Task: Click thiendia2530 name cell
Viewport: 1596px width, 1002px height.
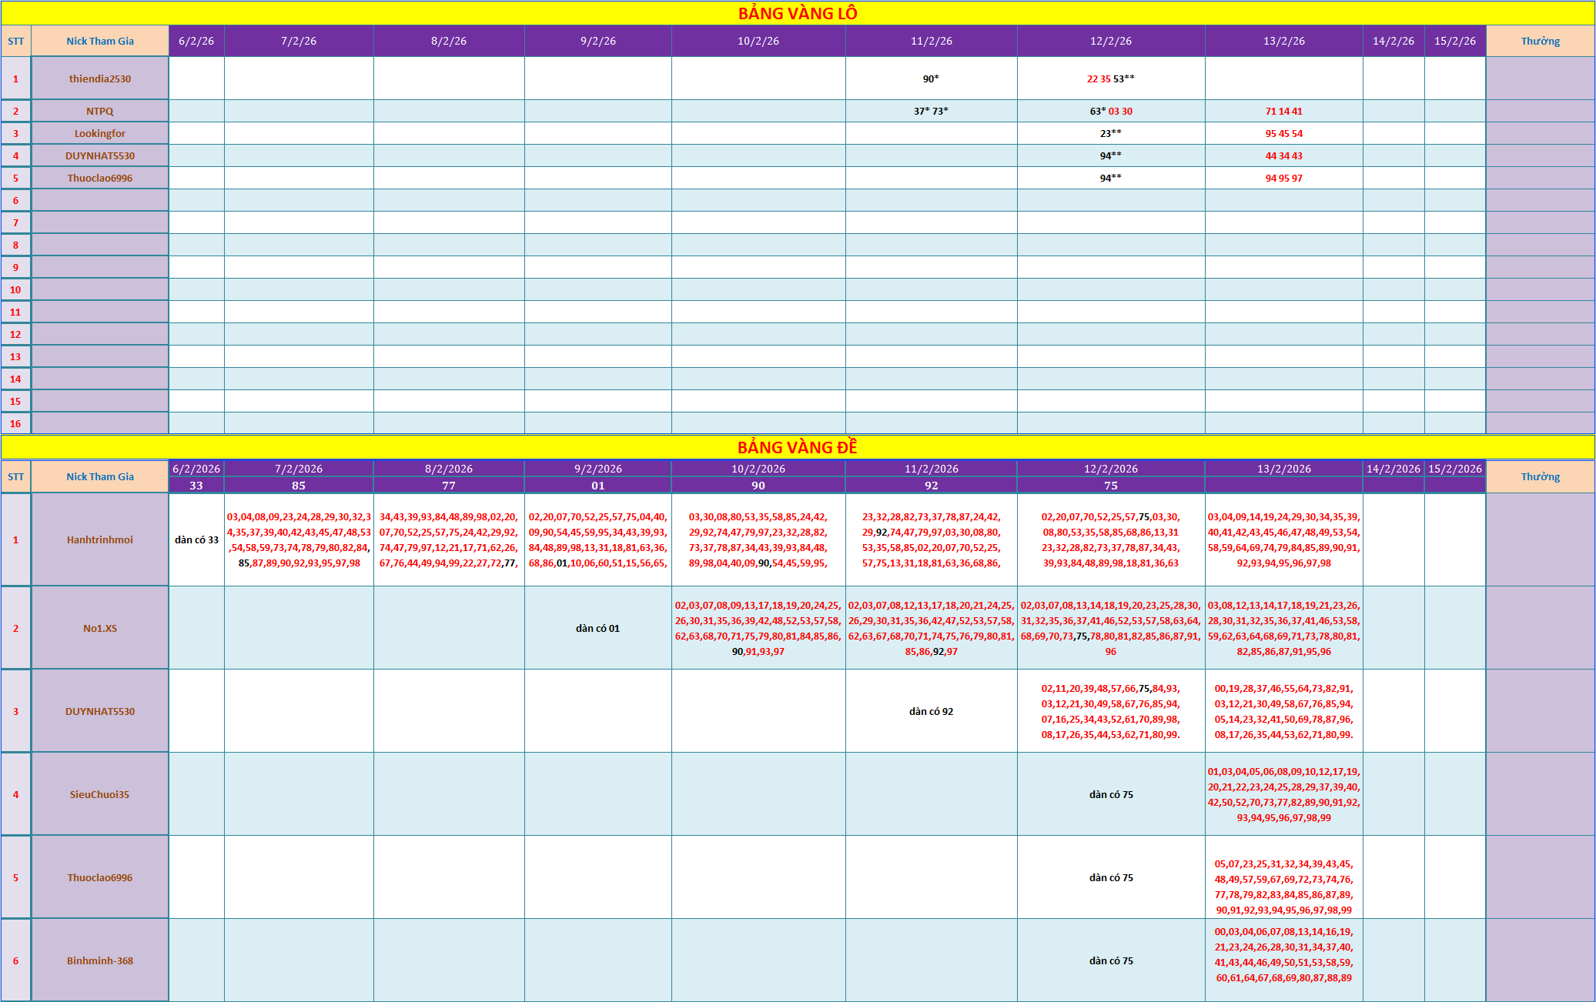Action: point(100,78)
